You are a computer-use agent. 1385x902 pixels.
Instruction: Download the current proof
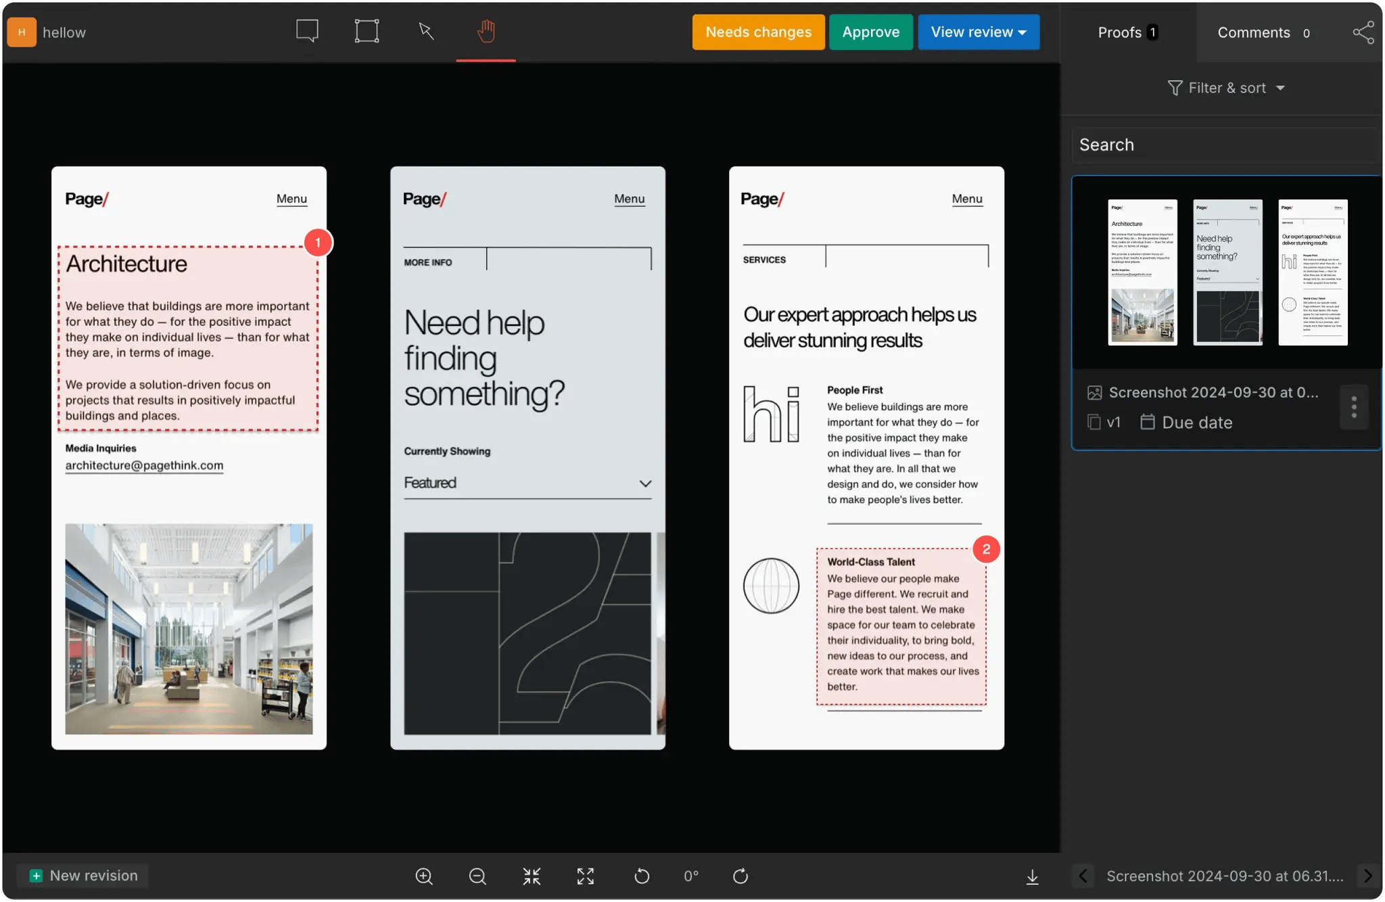click(x=1033, y=876)
